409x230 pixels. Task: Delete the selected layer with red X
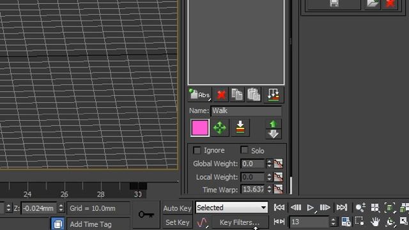[221, 95]
